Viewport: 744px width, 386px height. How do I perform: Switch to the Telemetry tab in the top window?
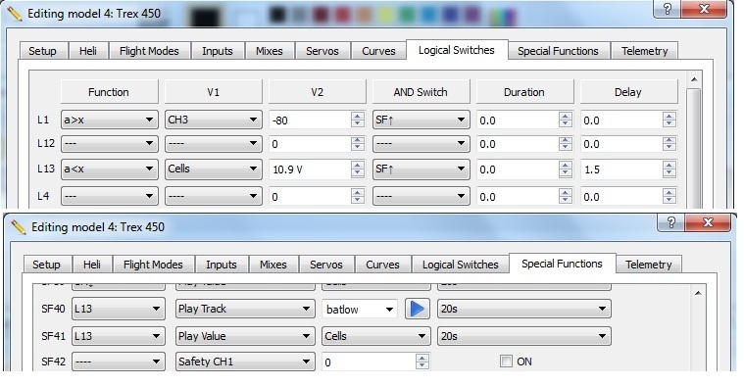click(644, 51)
